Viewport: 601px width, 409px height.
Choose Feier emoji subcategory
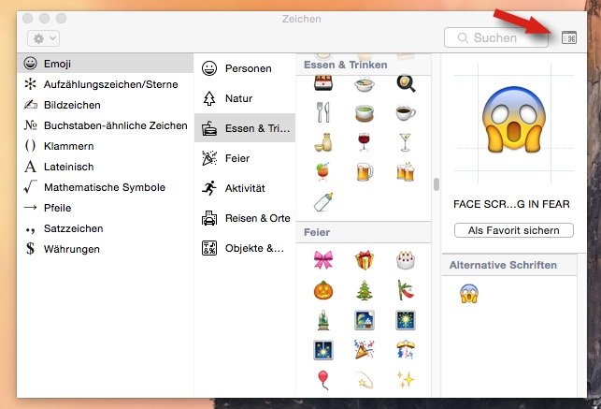[245, 158]
